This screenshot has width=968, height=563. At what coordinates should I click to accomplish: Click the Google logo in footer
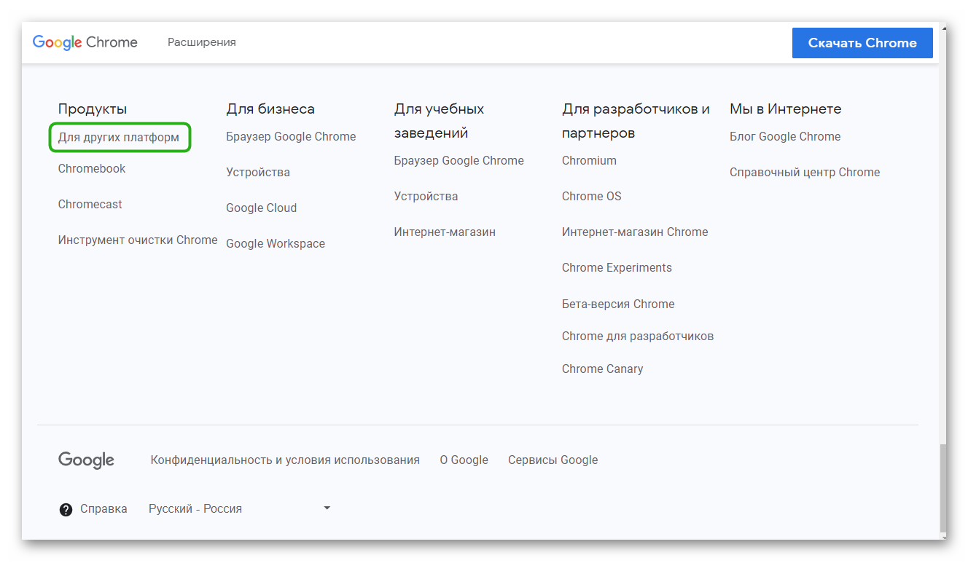pyautogui.click(x=86, y=460)
